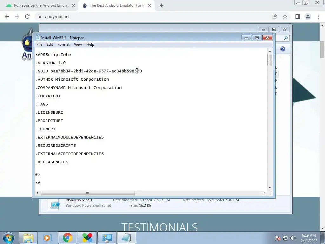Click the .GUID line in Notepad

[89, 71]
